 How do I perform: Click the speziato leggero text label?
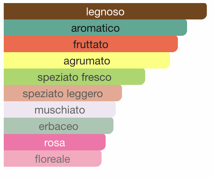coord(63,94)
